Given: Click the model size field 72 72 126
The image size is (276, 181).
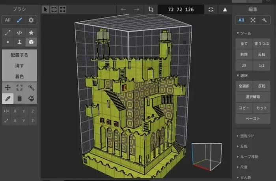Looking at the screenshot, I should pyautogui.click(x=181, y=9).
